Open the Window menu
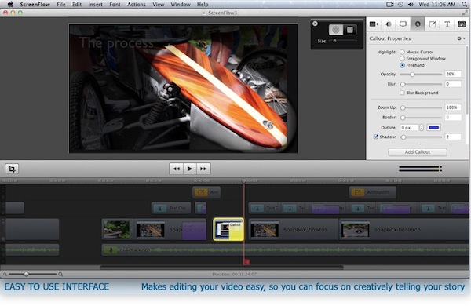 pyautogui.click(x=181, y=5)
